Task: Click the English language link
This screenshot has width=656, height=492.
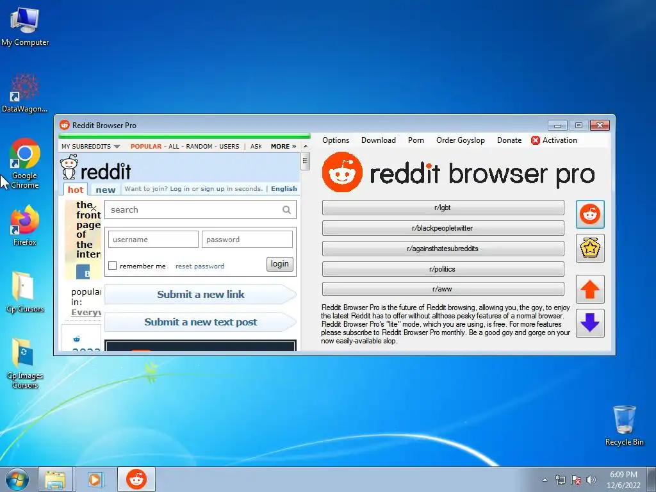Action: click(x=284, y=189)
